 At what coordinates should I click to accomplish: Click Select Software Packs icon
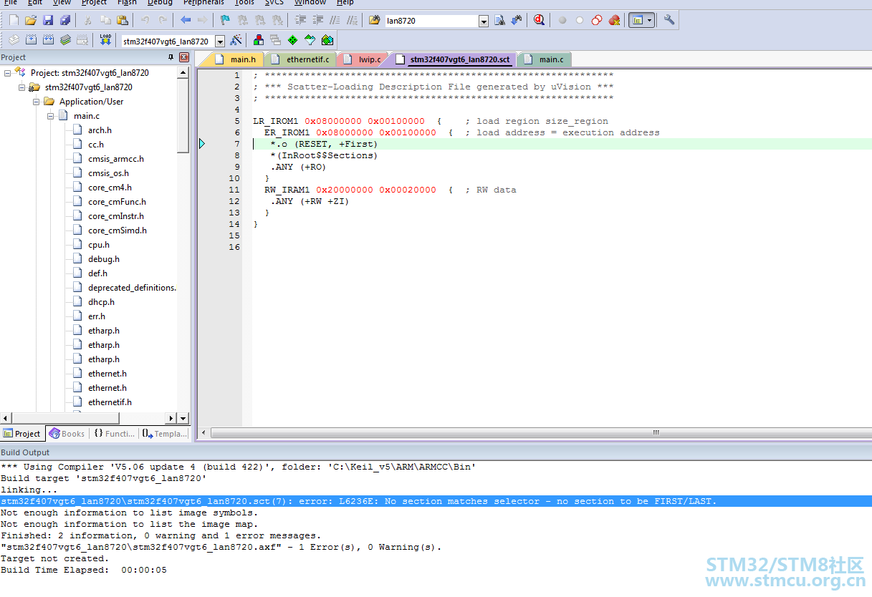pos(310,41)
